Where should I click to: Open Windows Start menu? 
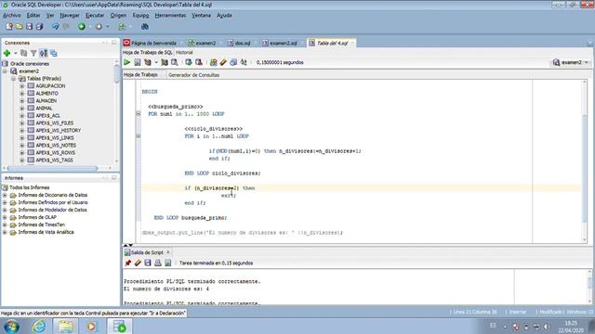[x=11, y=326]
